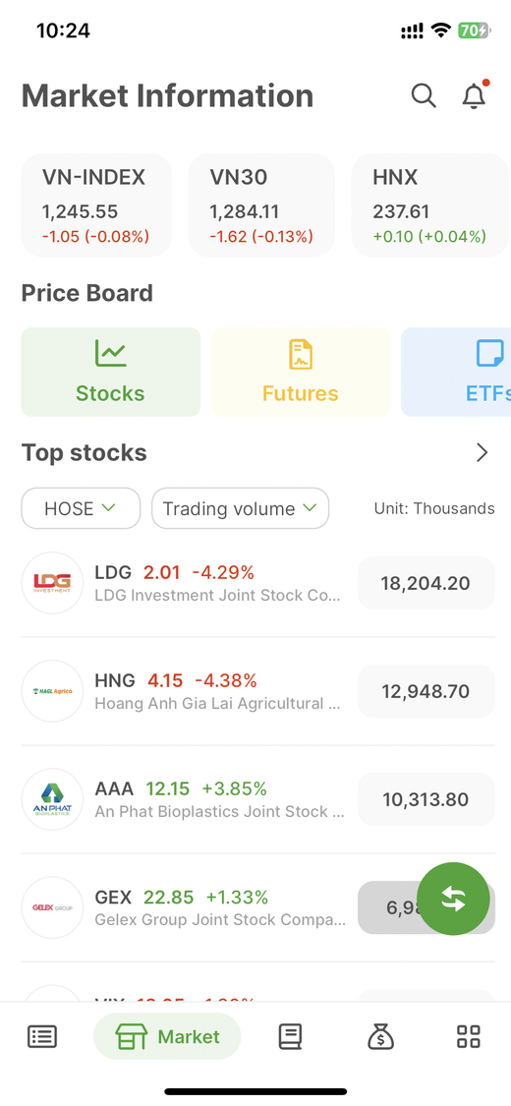Viewport: 511px width, 1106px height.
Task: Open the Stocks price board
Action: point(111,372)
